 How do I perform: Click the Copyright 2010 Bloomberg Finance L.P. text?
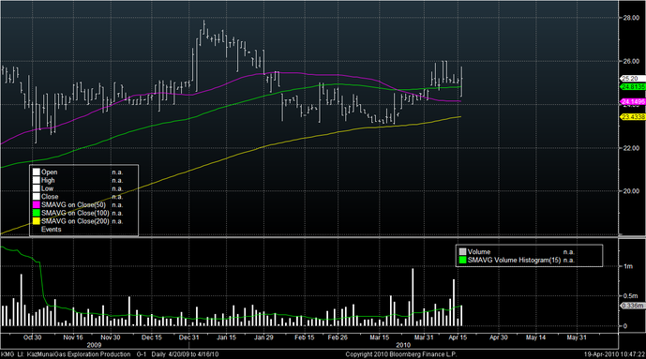click(401, 354)
